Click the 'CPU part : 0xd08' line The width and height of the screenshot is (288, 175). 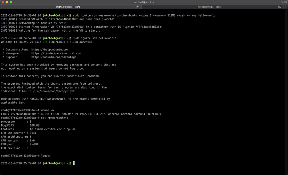19,144
